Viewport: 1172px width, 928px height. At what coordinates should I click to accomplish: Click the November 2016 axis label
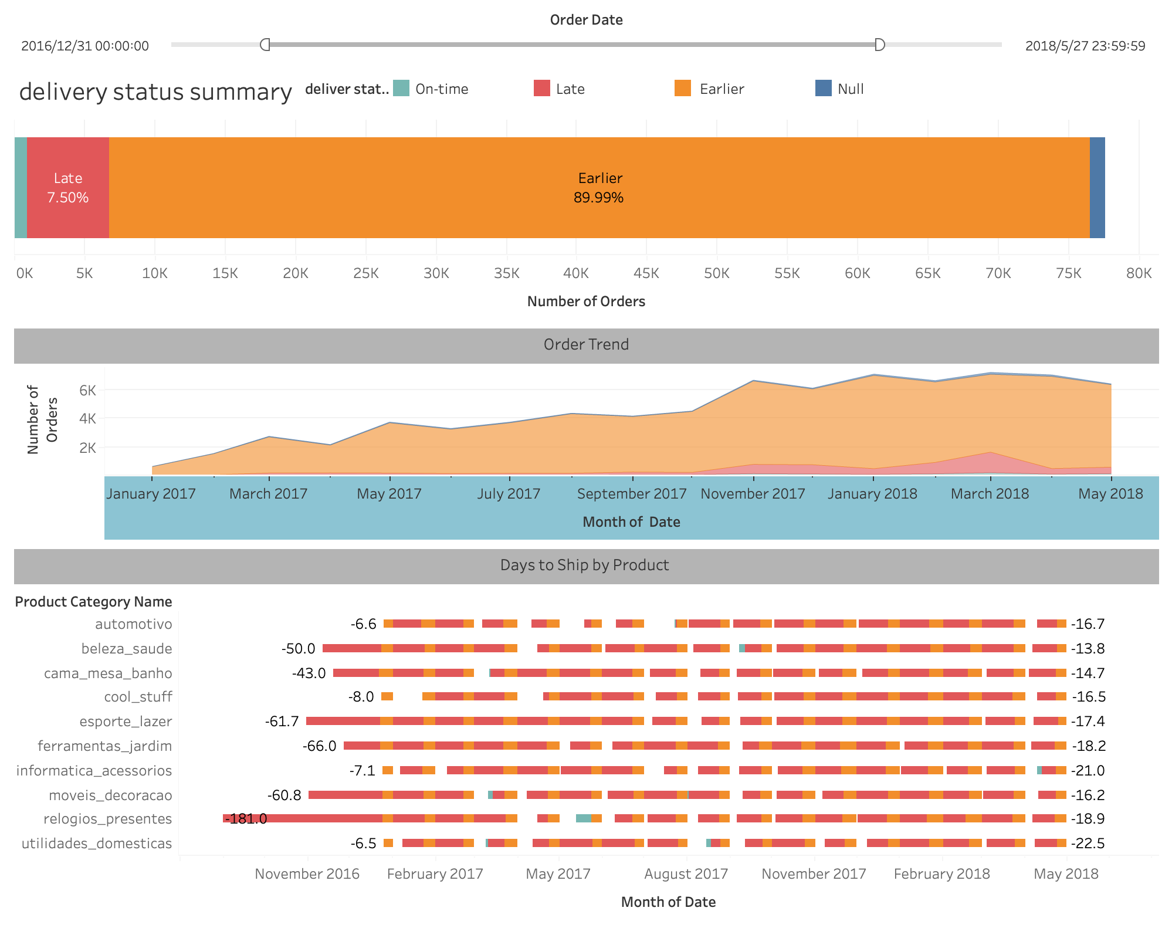tap(307, 874)
